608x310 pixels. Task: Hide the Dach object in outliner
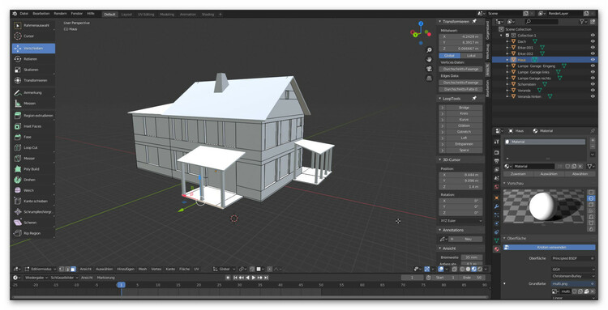click(593, 41)
